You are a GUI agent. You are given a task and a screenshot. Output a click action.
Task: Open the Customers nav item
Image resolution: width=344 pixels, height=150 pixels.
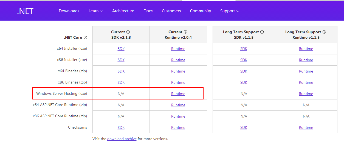click(171, 11)
